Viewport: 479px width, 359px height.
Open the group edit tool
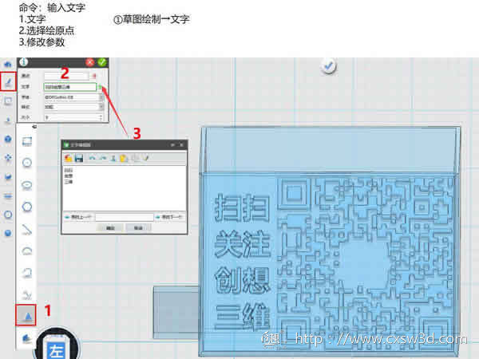coord(8,195)
